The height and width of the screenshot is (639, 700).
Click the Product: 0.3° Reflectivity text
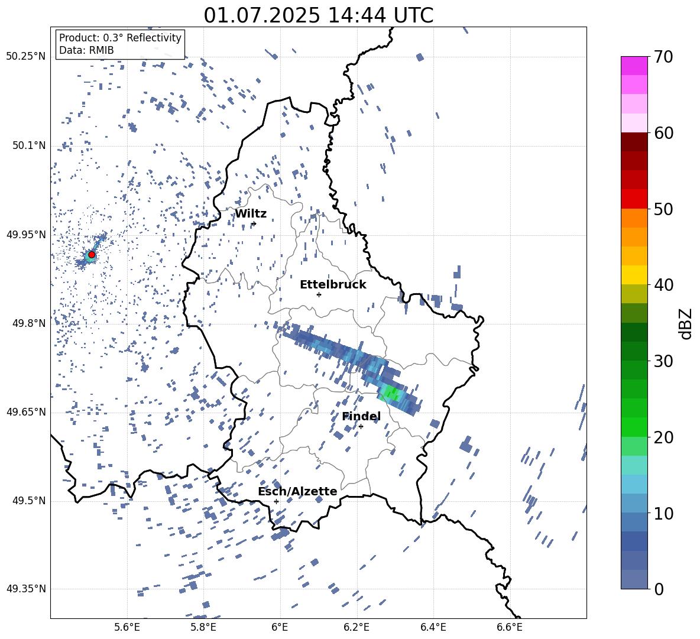120,38
